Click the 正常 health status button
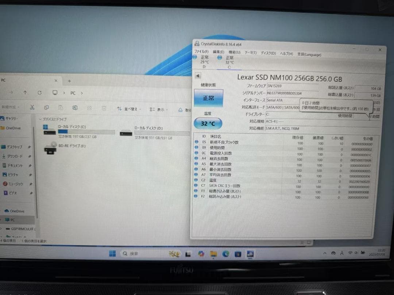 pyautogui.click(x=208, y=98)
